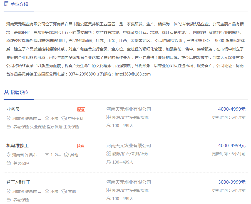
Task: Click salary 4000-4999元 for 业务员
Action: (x=232, y=109)
